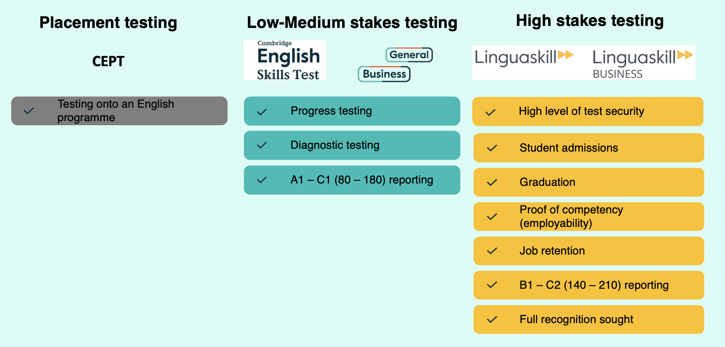This screenshot has height=347, width=725.
Task: Click the grey Testing onto an English programme box
Action: pos(119,111)
